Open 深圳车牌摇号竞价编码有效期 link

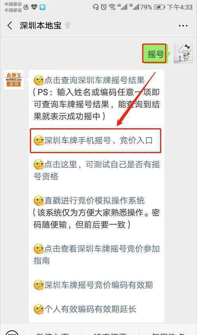click(98, 285)
